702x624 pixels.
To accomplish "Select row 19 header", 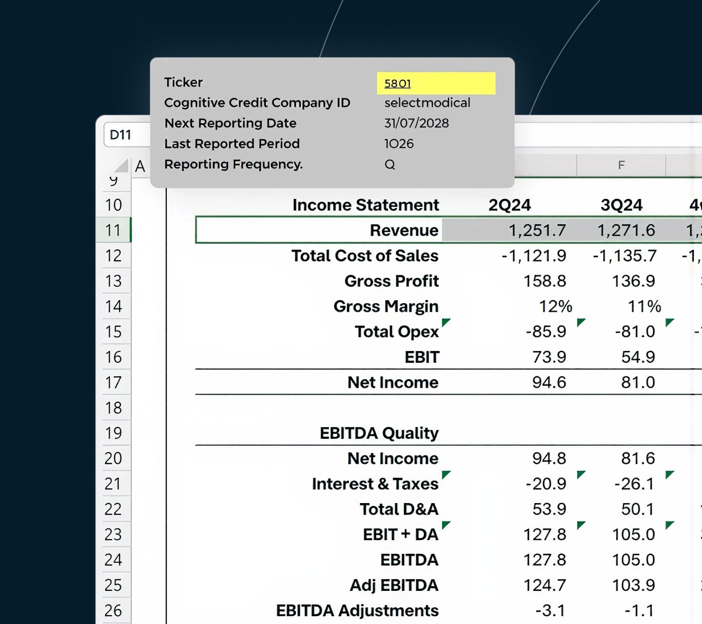I will [x=114, y=433].
